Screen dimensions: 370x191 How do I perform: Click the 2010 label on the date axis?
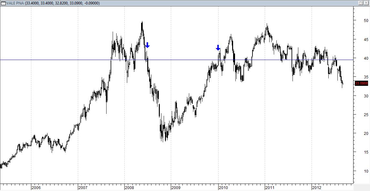point(223,187)
